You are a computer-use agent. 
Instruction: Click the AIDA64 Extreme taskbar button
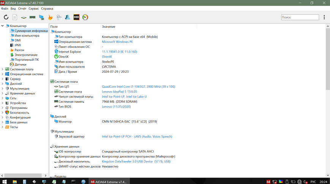(x=109, y=182)
